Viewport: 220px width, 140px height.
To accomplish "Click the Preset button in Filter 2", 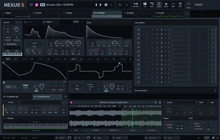I will (x=76, y=22).
